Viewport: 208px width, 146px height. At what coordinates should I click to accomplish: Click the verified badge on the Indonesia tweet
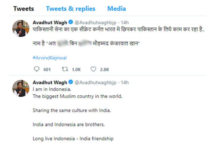(70, 82)
